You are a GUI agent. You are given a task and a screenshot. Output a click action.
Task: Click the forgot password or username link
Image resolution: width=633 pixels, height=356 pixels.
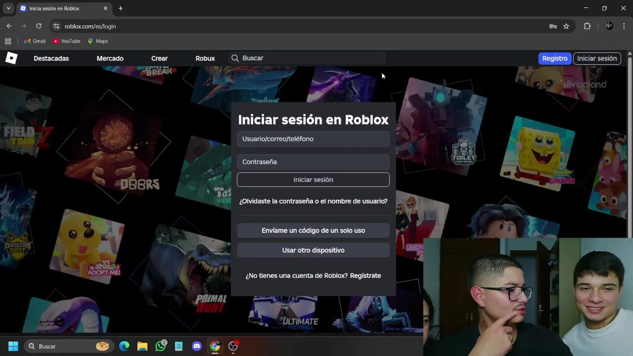point(313,201)
